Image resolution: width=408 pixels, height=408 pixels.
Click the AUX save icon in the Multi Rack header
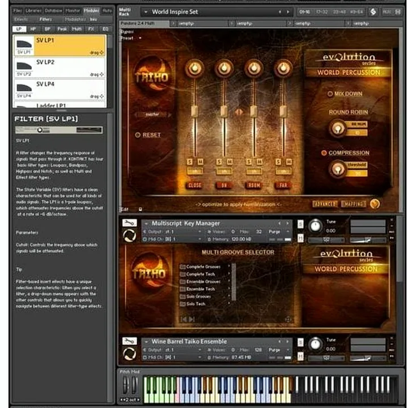coord(398,12)
